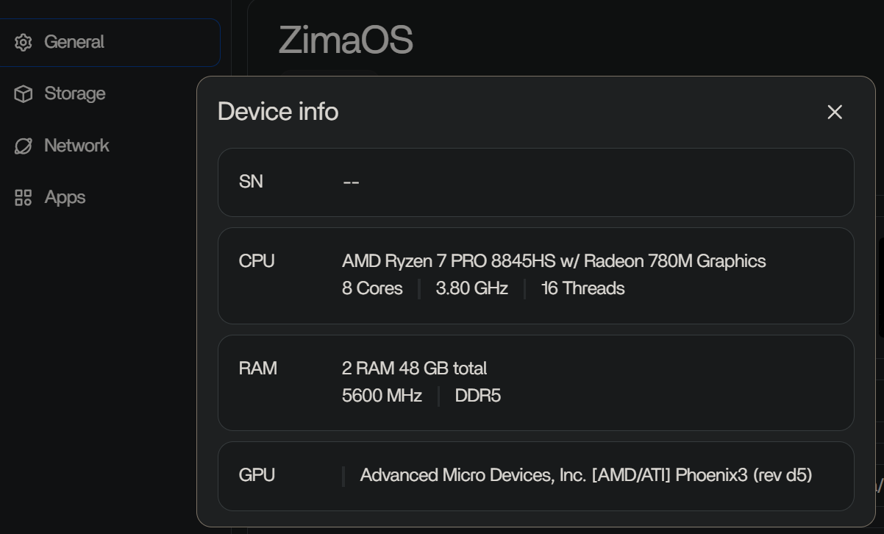The height and width of the screenshot is (534, 884).
Task: Click the DDR5 memory type label
Action: (x=478, y=396)
